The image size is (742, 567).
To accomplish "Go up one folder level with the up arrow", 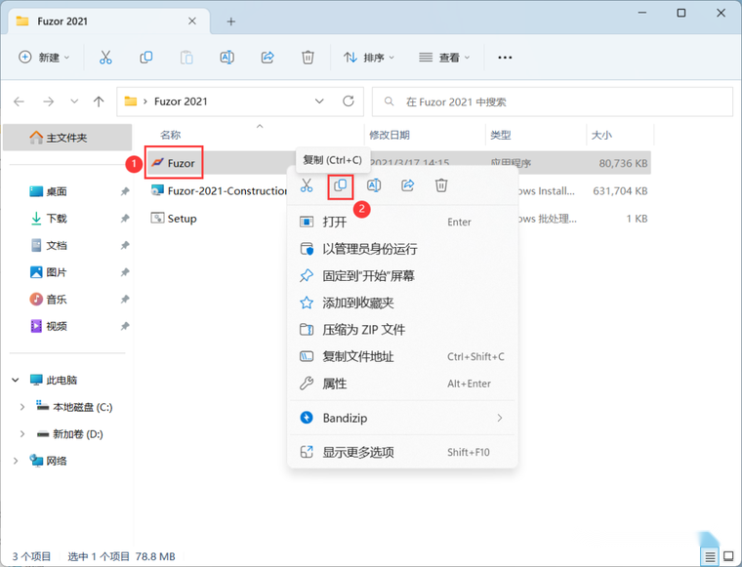I will tap(99, 101).
